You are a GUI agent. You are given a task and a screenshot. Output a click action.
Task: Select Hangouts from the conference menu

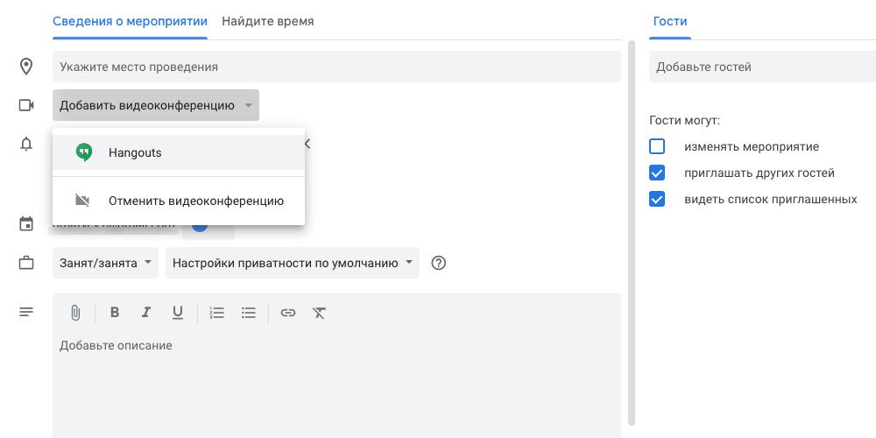tap(179, 152)
